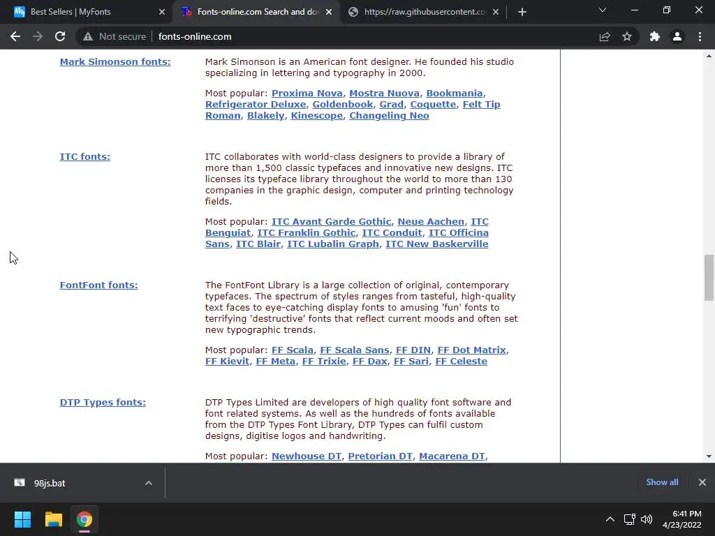The height and width of the screenshot is (536, 715).
Task: Reload the fonts-online.com page
Action: (x=60, y=36)
